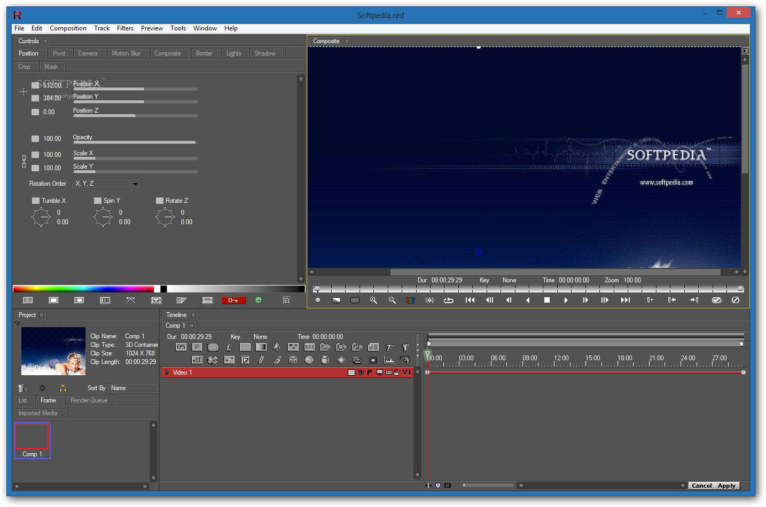Pick a color from the rainbow color bar
The height and width of the screenshot is (507, 766).
coord(83,289)
